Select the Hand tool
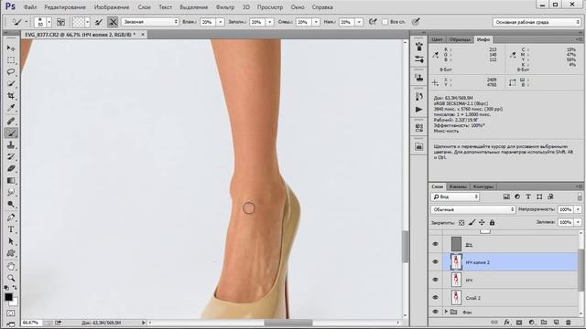The image size is (586, 329). click(x=11, y=266)
